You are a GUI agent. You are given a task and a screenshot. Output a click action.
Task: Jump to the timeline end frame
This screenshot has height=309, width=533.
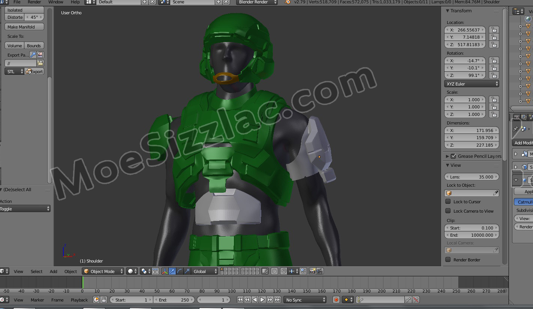[277, 300]
